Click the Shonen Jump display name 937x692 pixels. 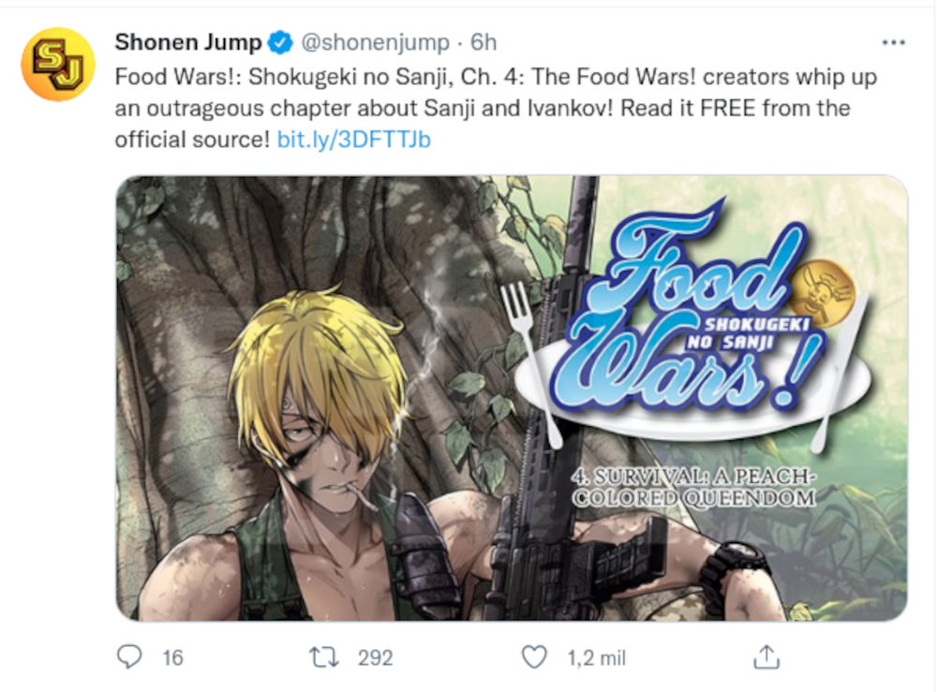[187, 42]
